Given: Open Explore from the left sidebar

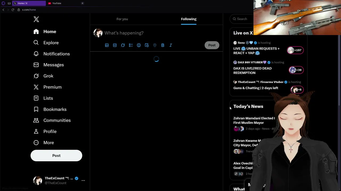Looking at the screenshot, I should coord(46,43).
